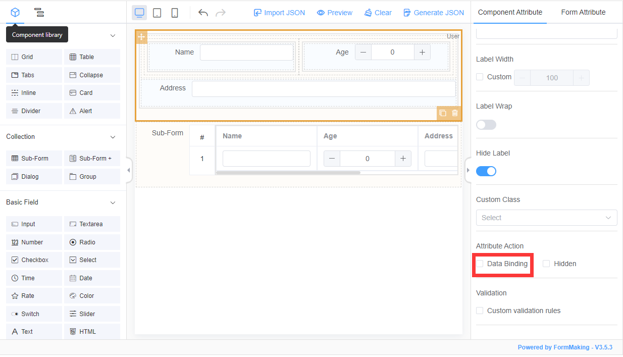Add the Text basic field
Image resolution: width=623 pixels, height=357 pixels.
pos(34,331)
